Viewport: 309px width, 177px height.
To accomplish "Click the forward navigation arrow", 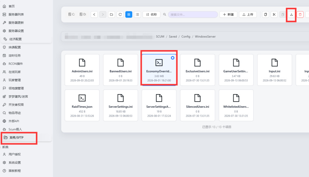I will (103, 14).
